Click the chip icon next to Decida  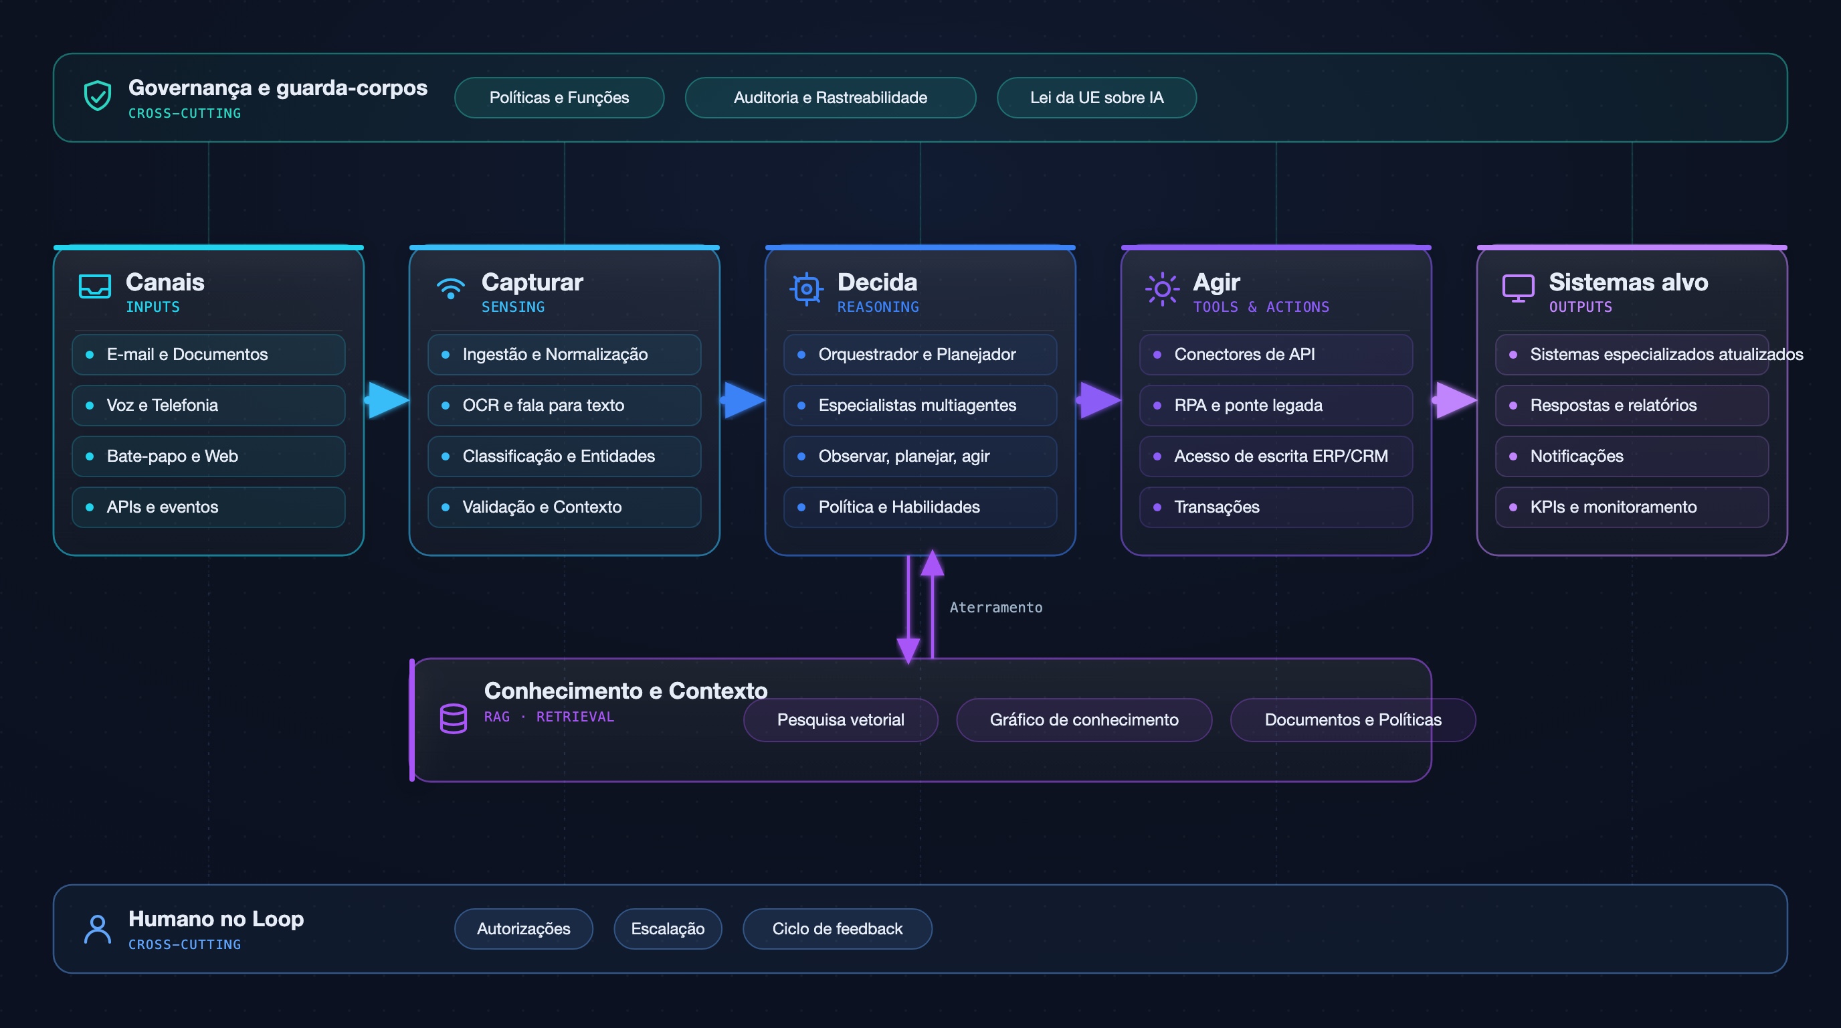(x=806, y=289)
